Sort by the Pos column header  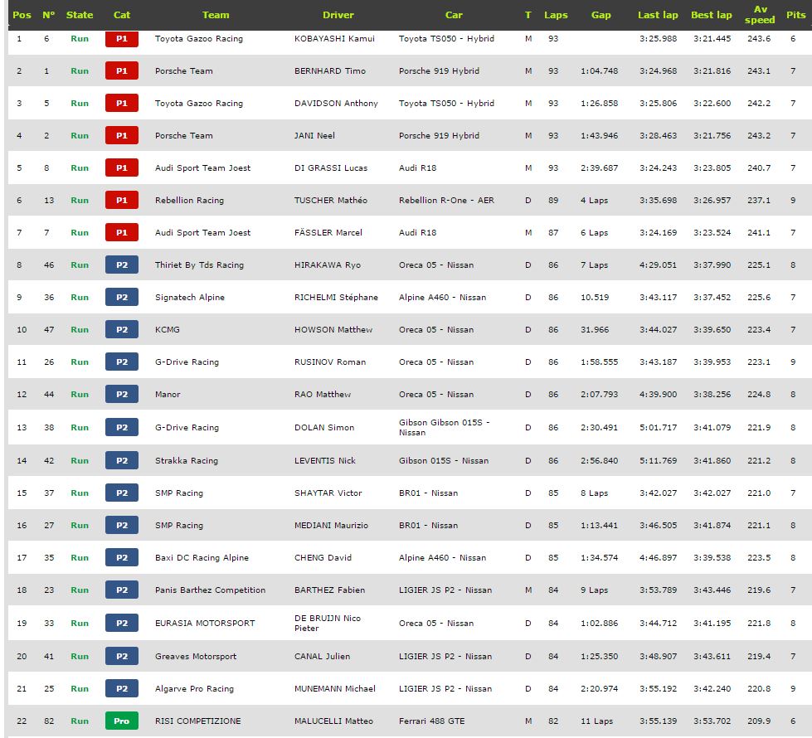22,15
